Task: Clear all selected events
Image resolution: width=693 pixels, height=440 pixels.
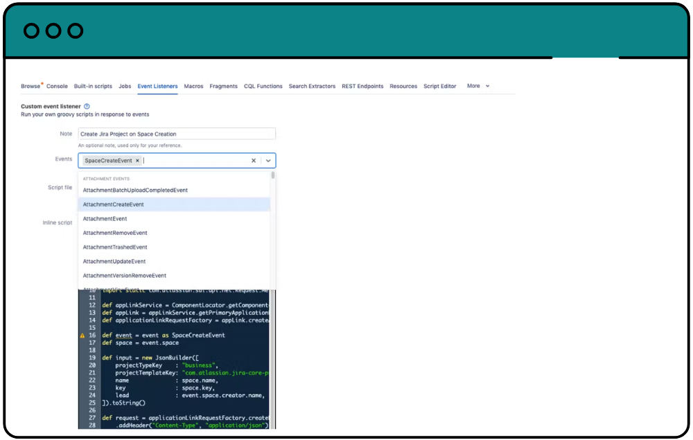Action: coord(254,160)
